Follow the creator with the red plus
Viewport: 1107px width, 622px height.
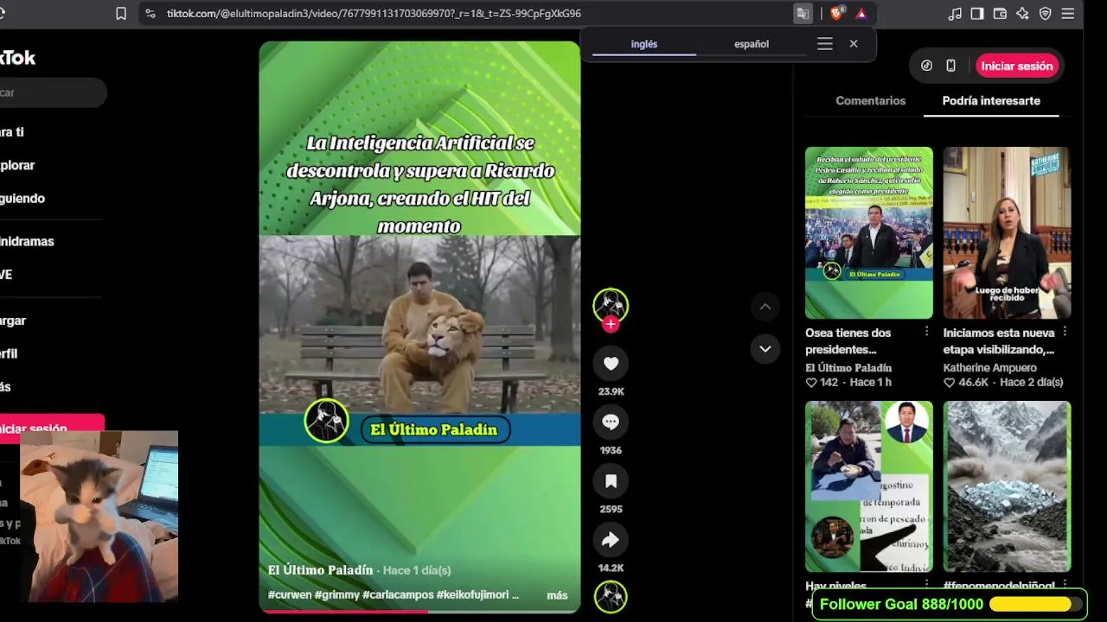(x=611, y=324)
